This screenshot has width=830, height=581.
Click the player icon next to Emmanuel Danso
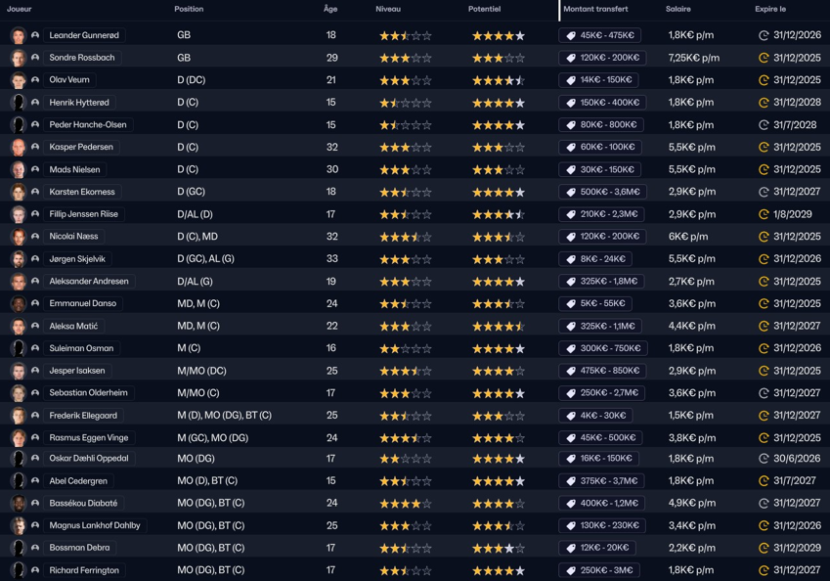(35, 304)
